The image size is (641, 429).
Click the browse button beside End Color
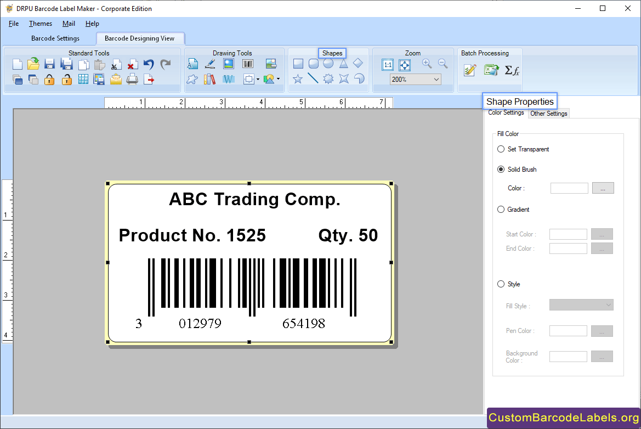click(x=602, y=249)
